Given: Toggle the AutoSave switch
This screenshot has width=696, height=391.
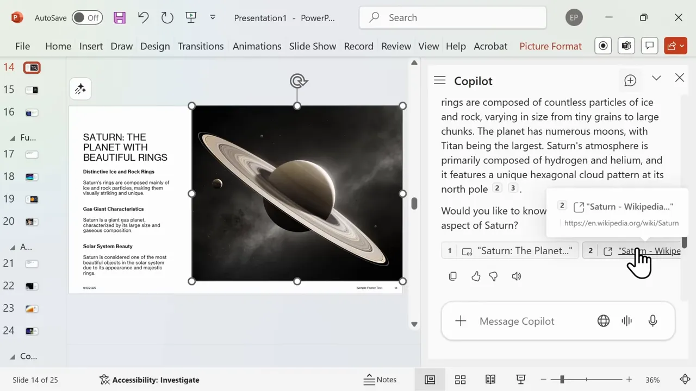Looking at the screenshot, I should [x=87, y=18].
